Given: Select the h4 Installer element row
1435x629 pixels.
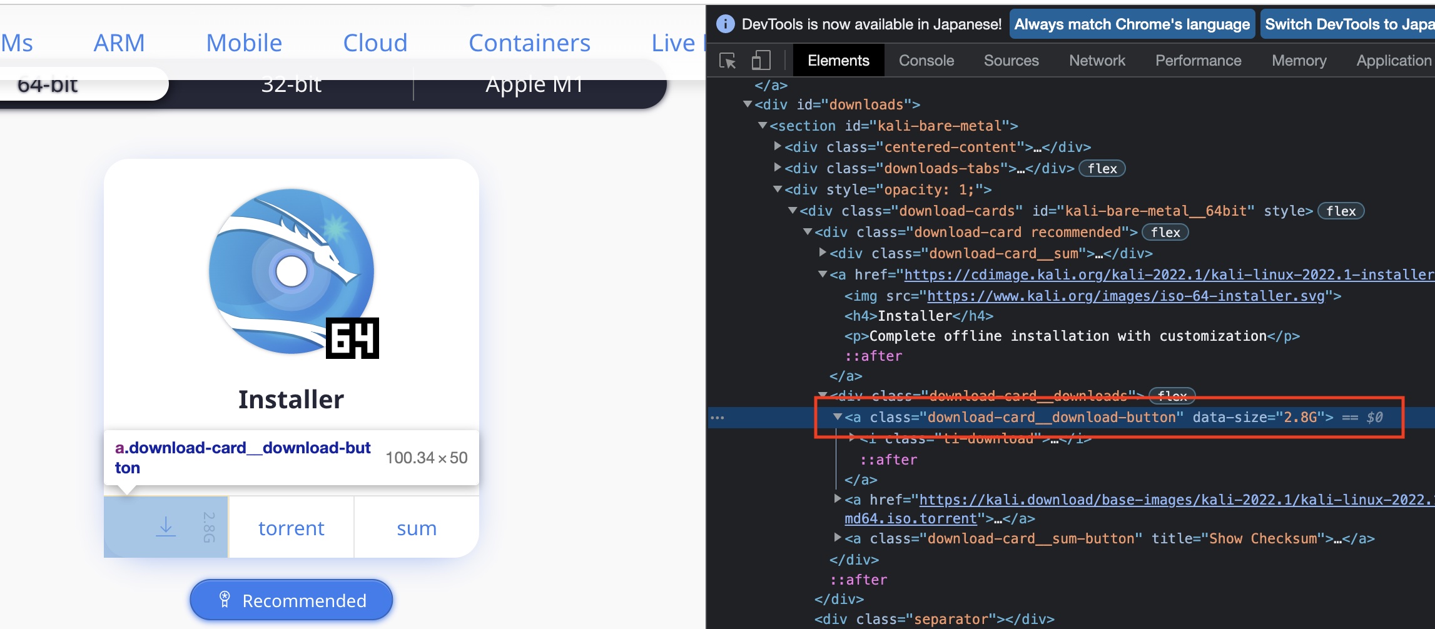Looking at the screenshot, I should coord(918,316).
